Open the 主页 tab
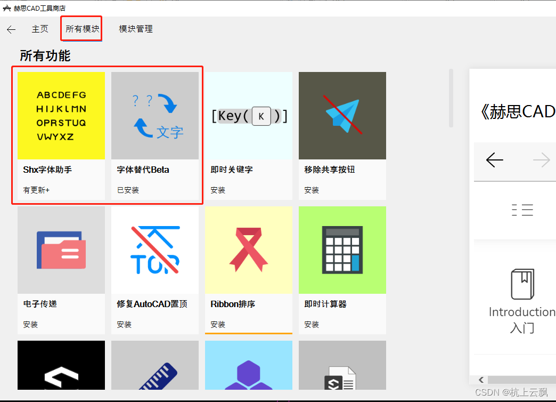 pyautogui.click(x=40, y=29)
